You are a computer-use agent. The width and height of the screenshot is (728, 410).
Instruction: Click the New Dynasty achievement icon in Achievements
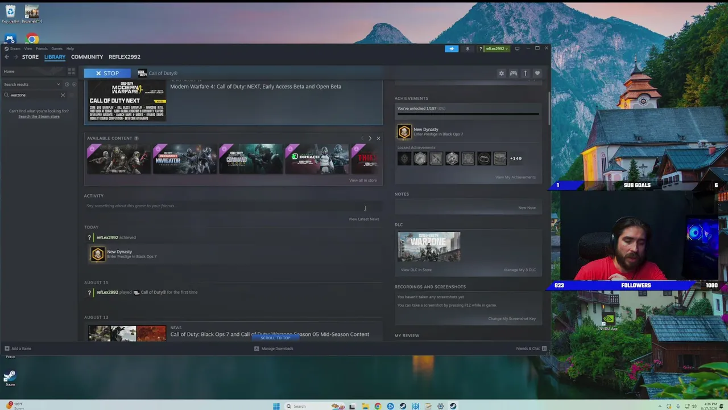point(404,132)
